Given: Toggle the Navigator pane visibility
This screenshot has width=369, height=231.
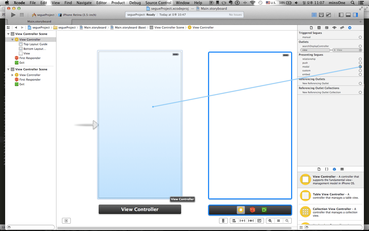Looking at the screenshot, I should [341, 15].
